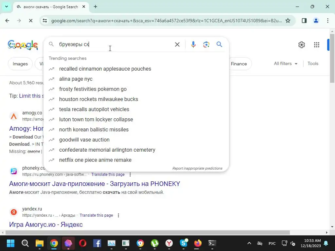Select suggestion 'houston rockets milwaukee bucks'
The image size is (335, 251).
[136, 99]
